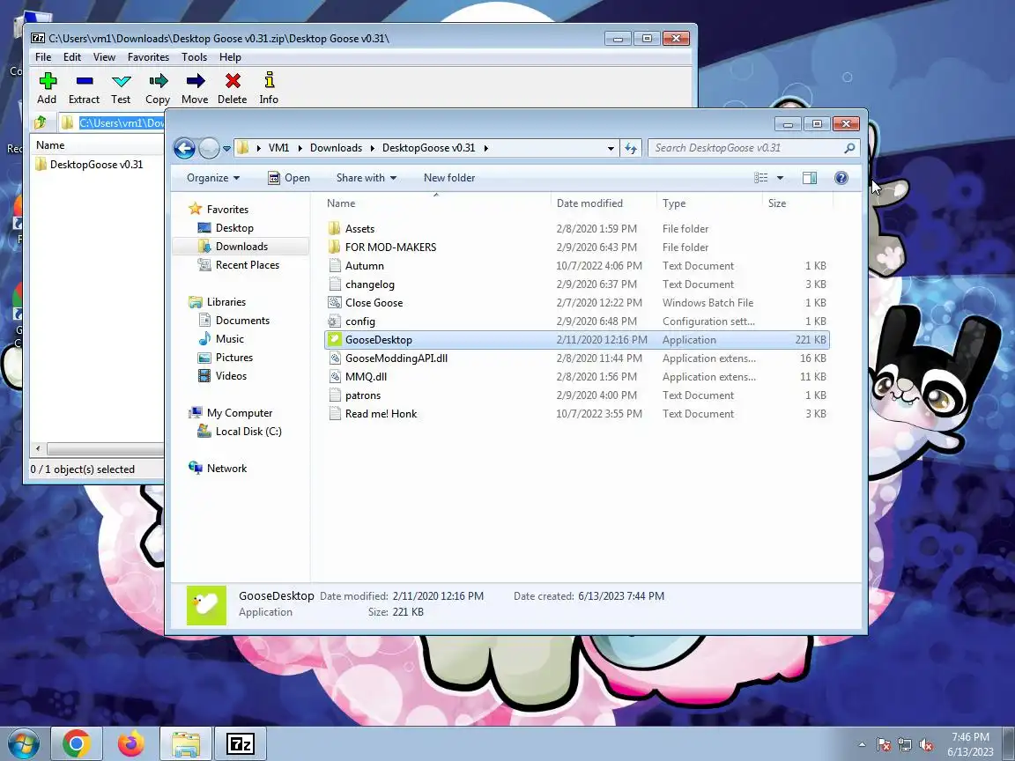Open the Share with dropdown

pos(367,178)
